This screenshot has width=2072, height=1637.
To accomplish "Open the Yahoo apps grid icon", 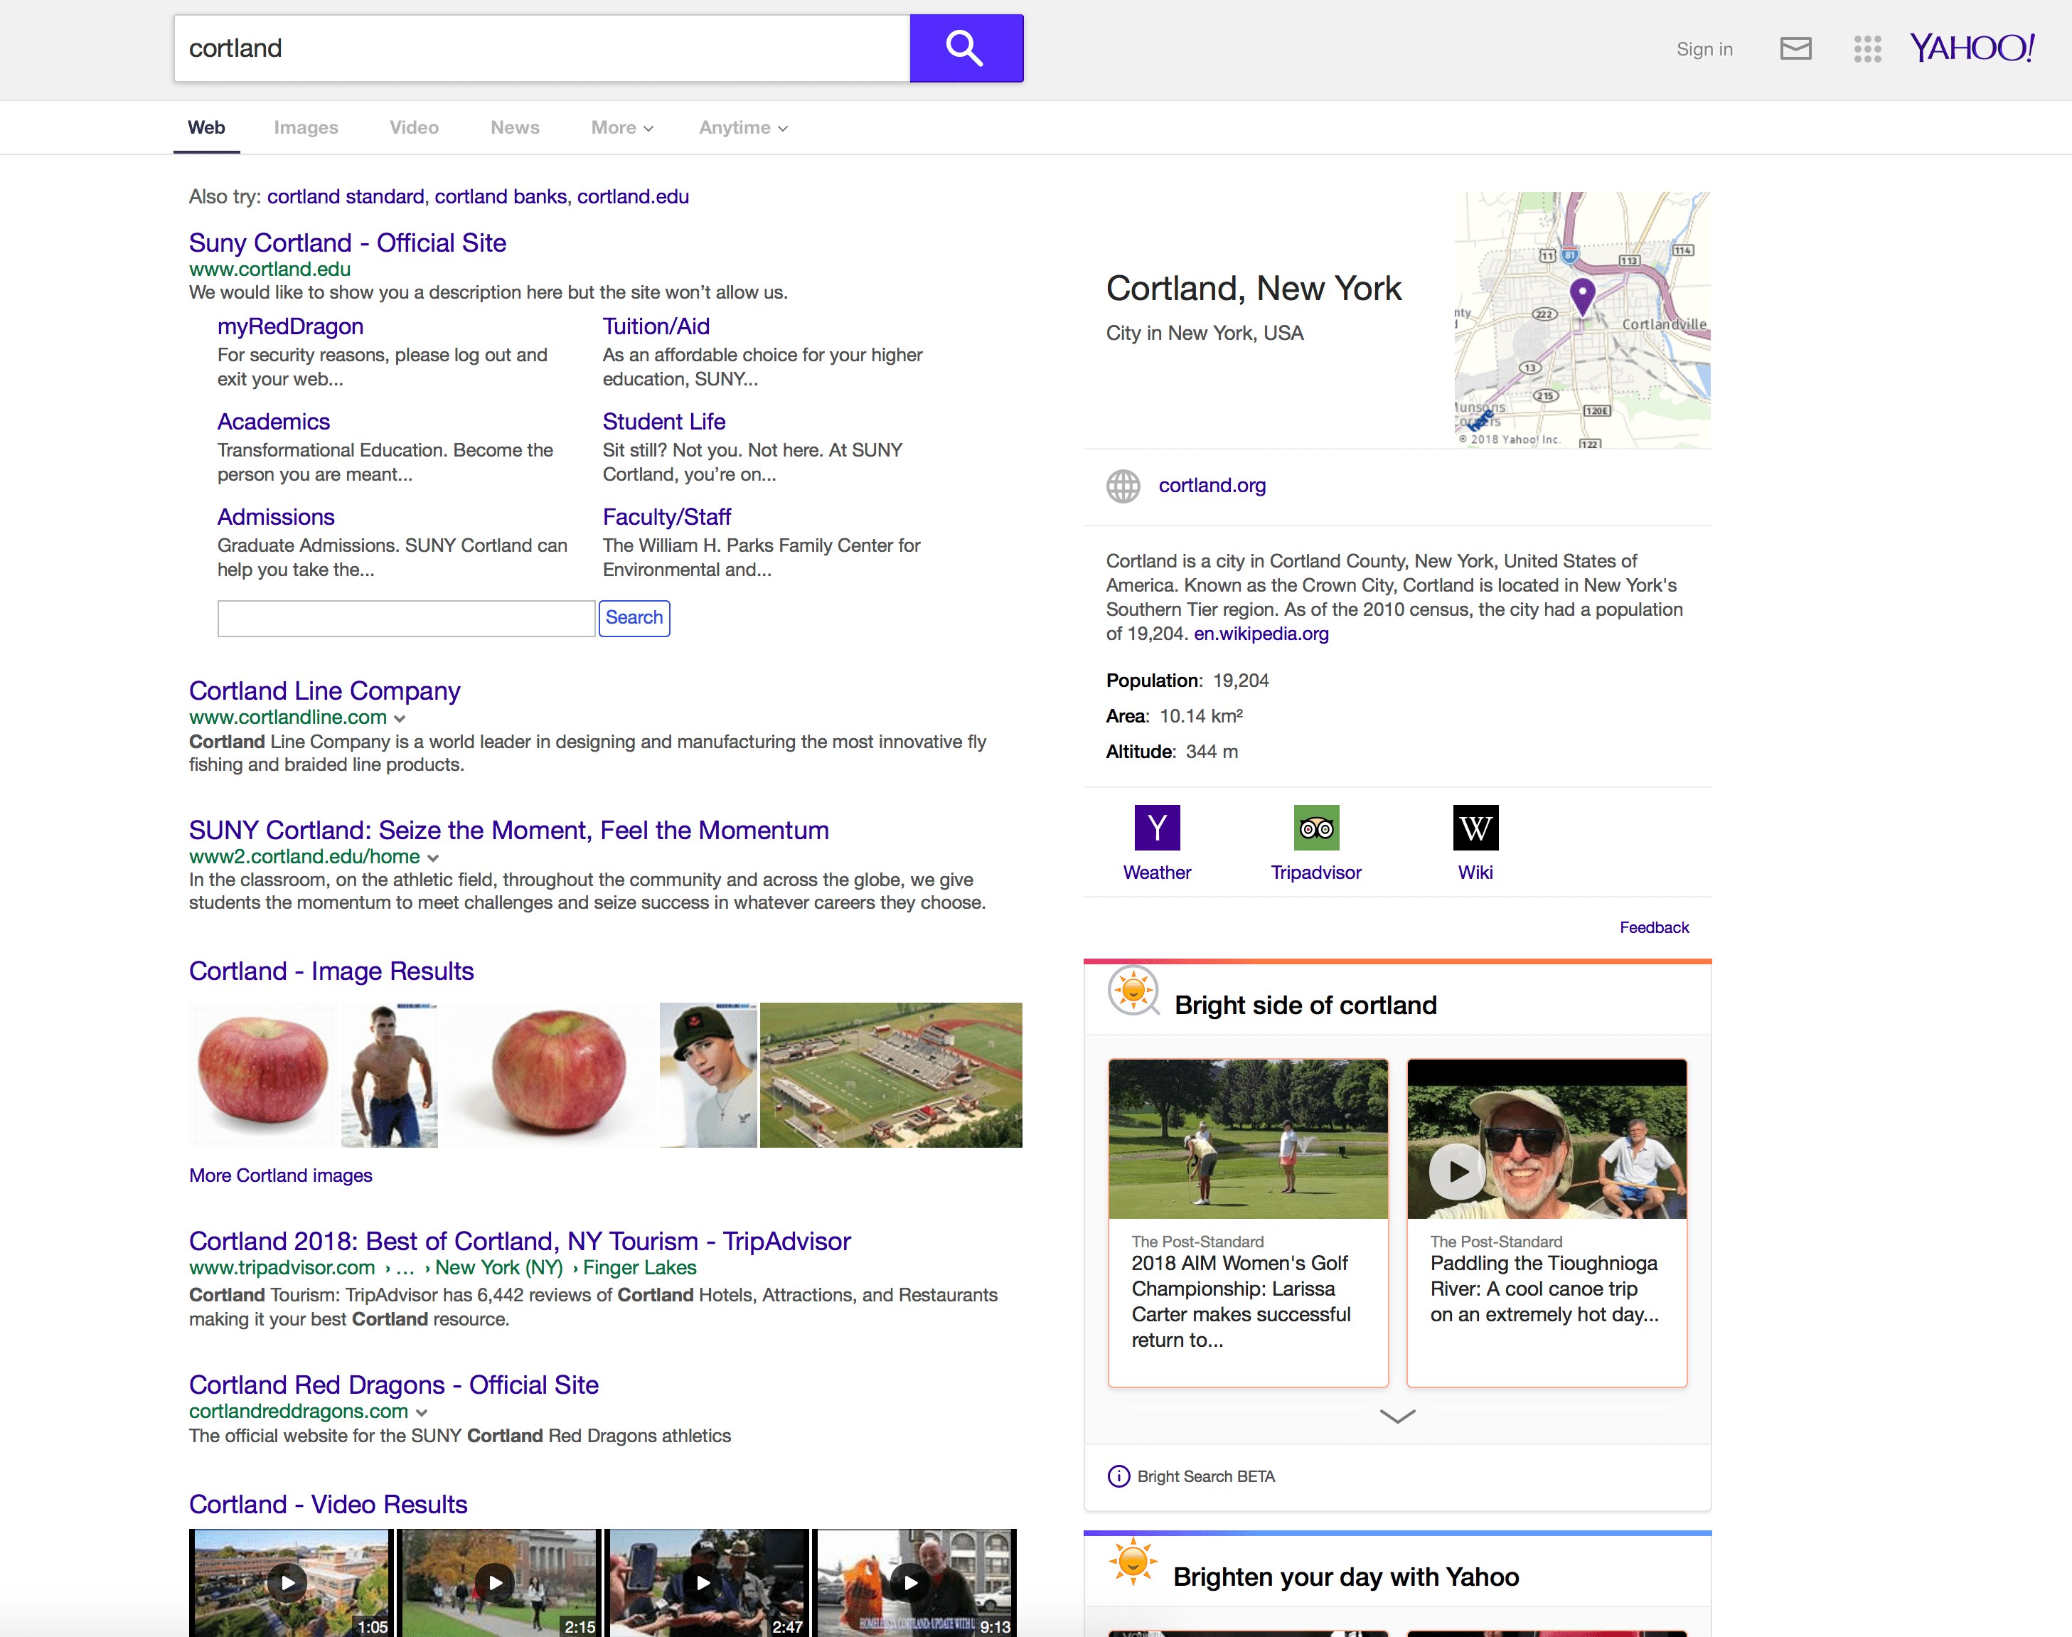I will point(1867,49).
